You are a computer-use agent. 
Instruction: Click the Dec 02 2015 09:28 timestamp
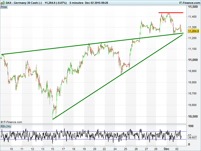click(96, 3)
